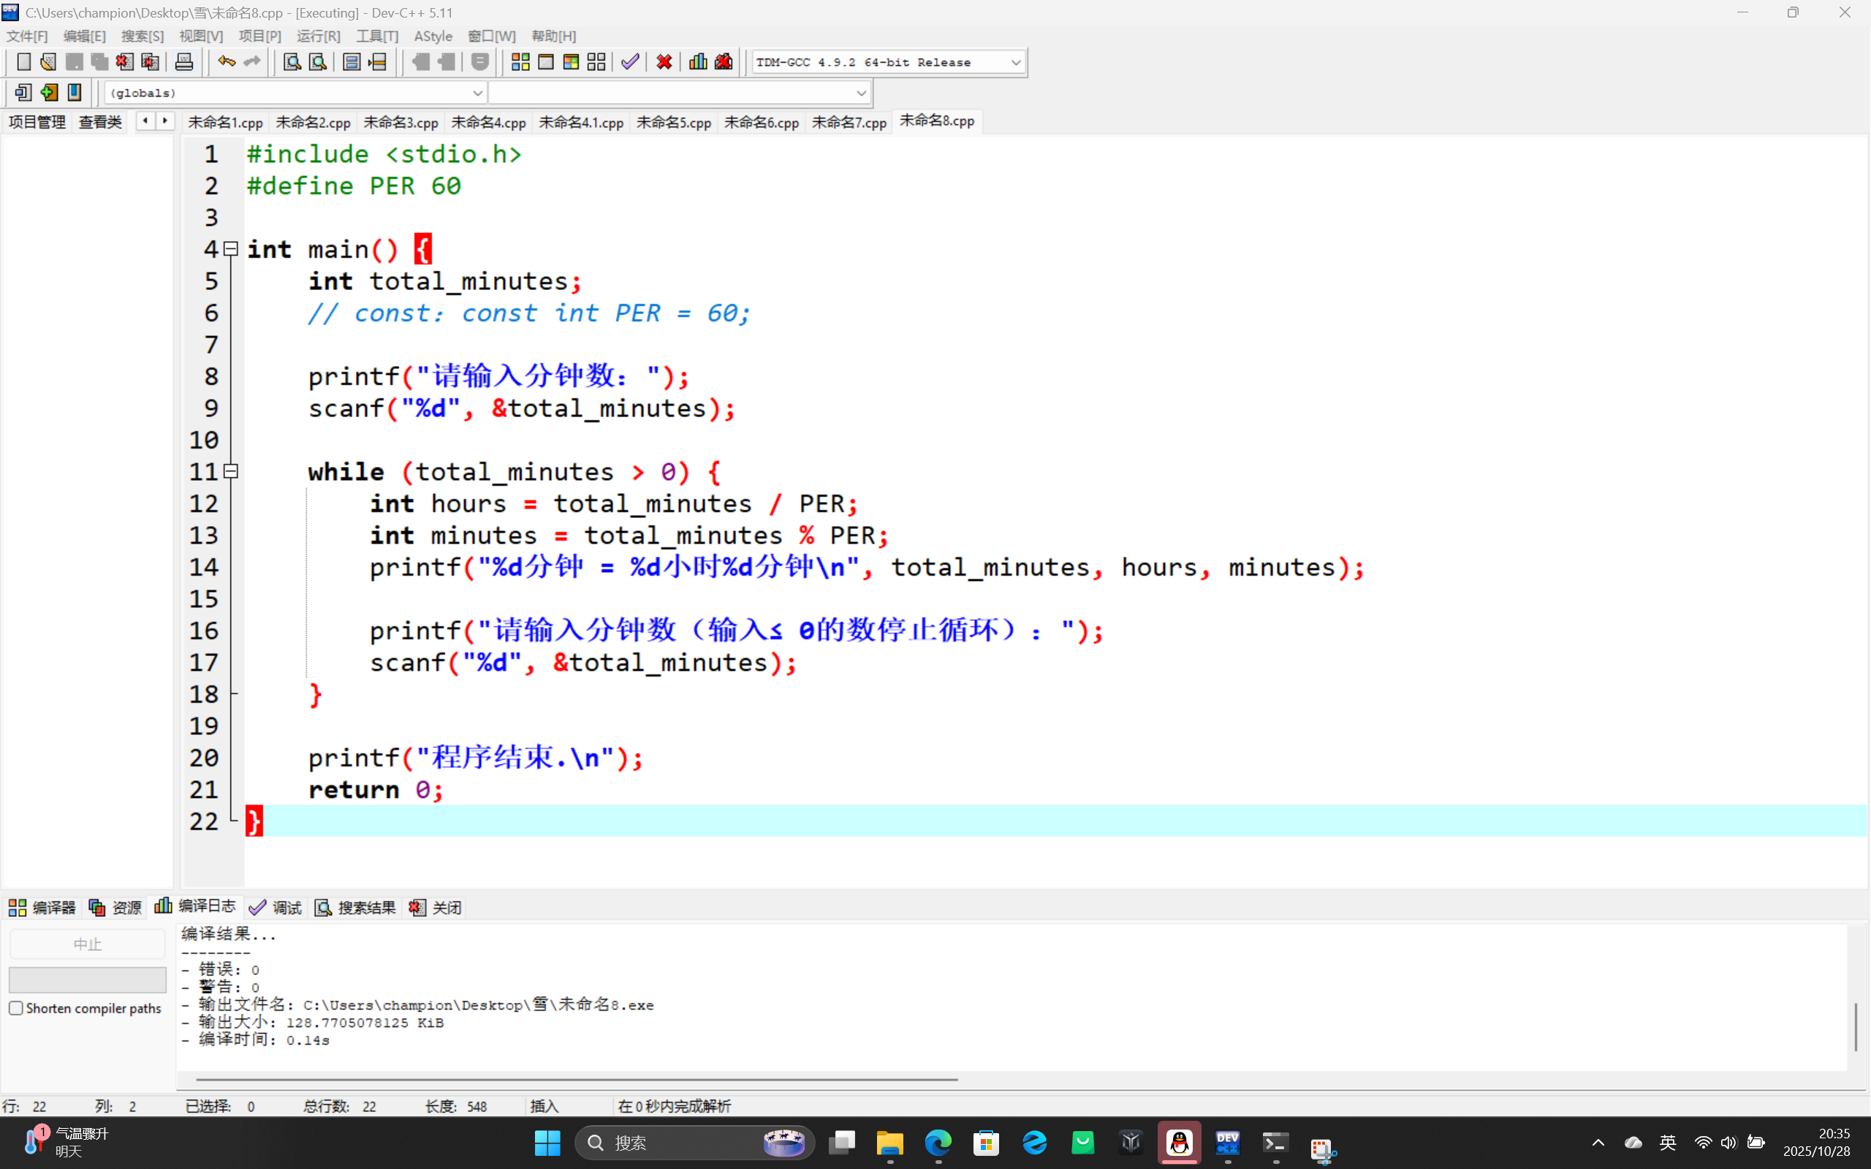Collapse the while loop fold marker

pyautogui.click(x=230, y=472)
